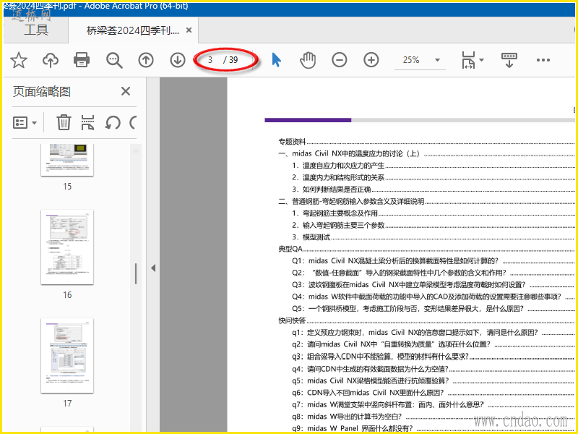Click q6 CDN导入不回 line
Image resolution: width=578 pixels, height=434 pixels.
click(368, 392)
